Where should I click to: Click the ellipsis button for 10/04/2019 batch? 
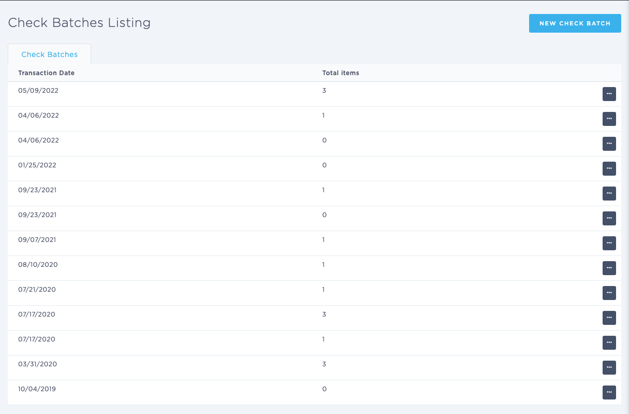(x=609, y=392)
